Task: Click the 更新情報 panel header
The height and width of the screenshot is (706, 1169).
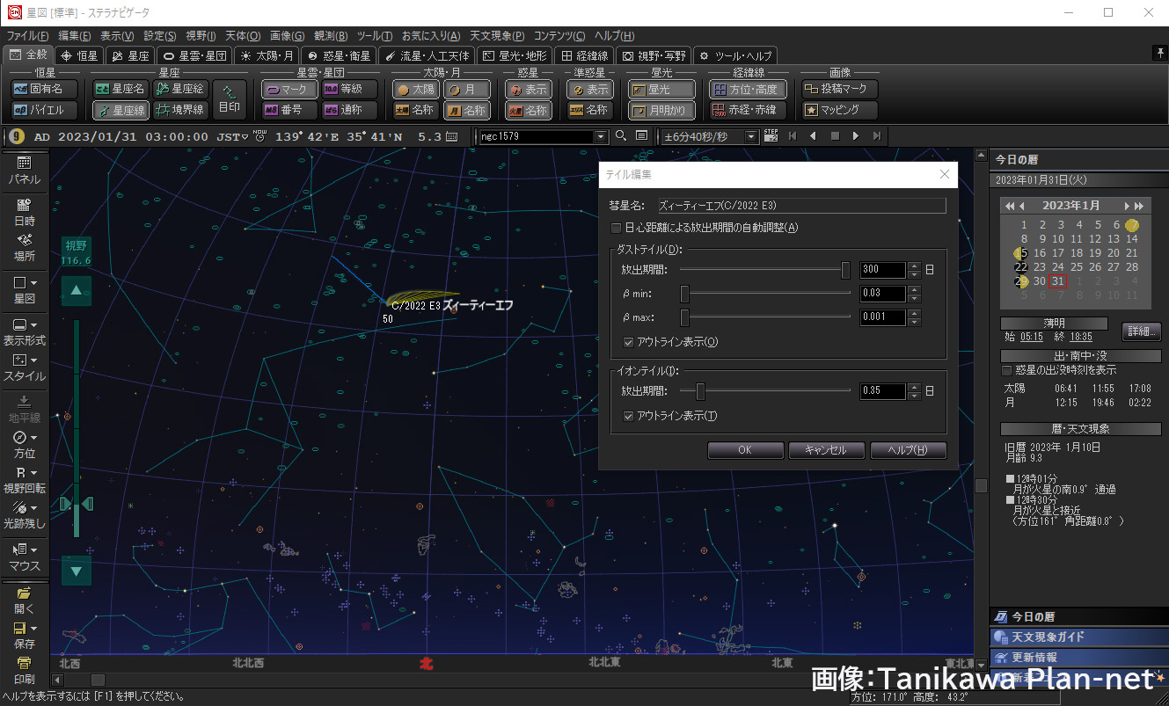Action: pos(1078,657)
